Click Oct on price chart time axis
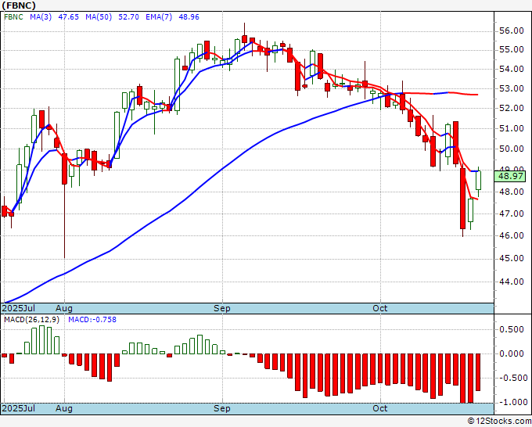The image size is (532, 427). 380,308
